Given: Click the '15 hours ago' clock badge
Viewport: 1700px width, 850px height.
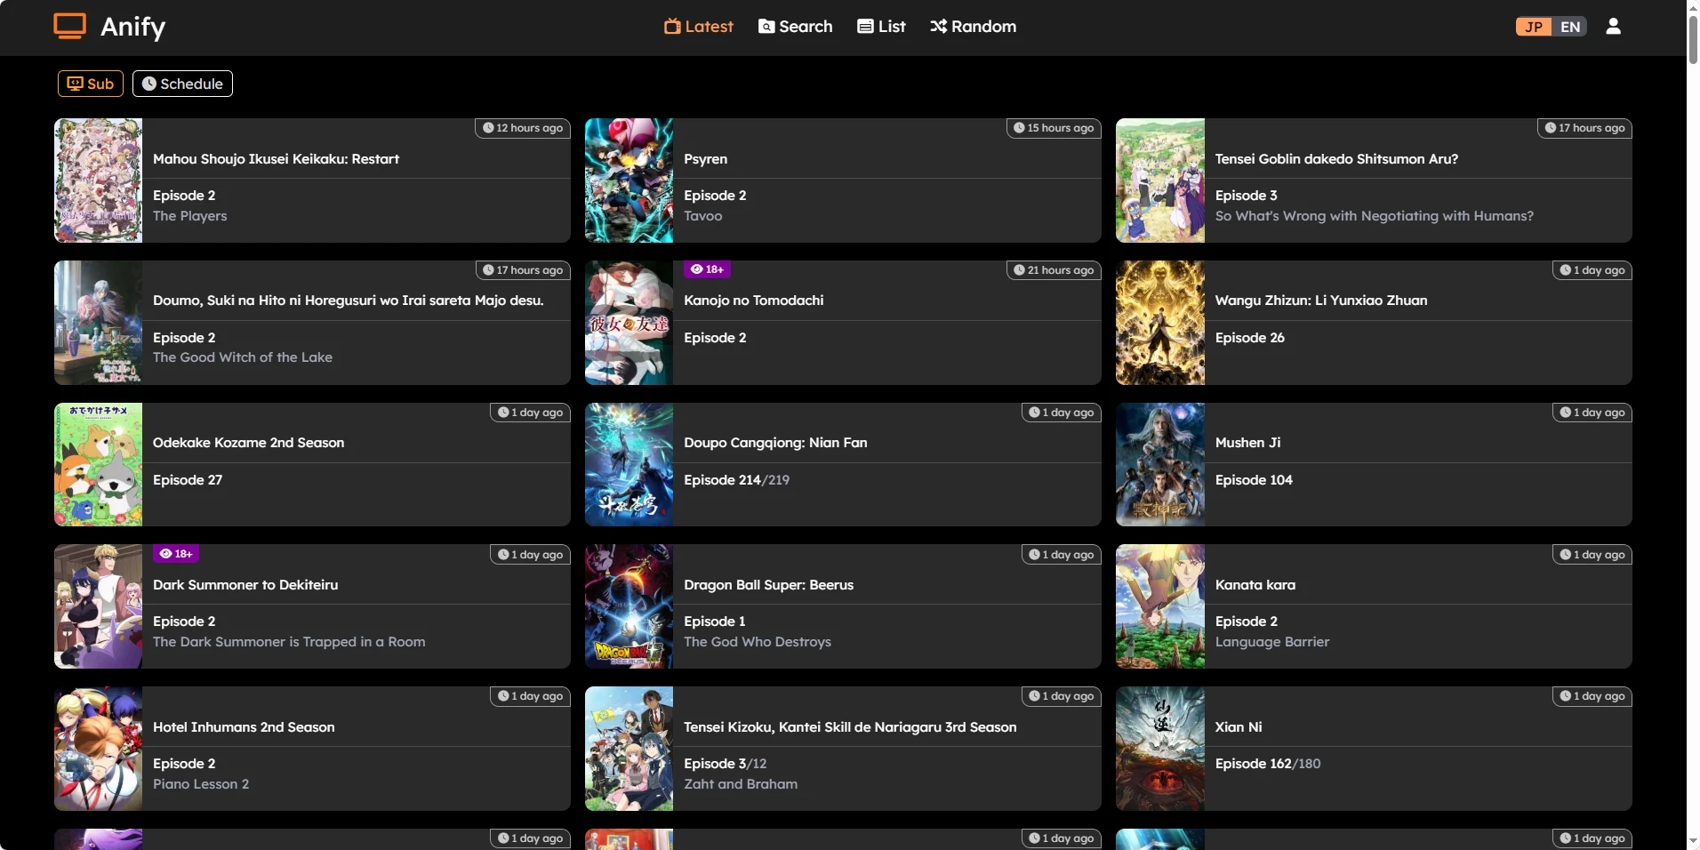Looking at the screenshot, I should [1054, 128].
